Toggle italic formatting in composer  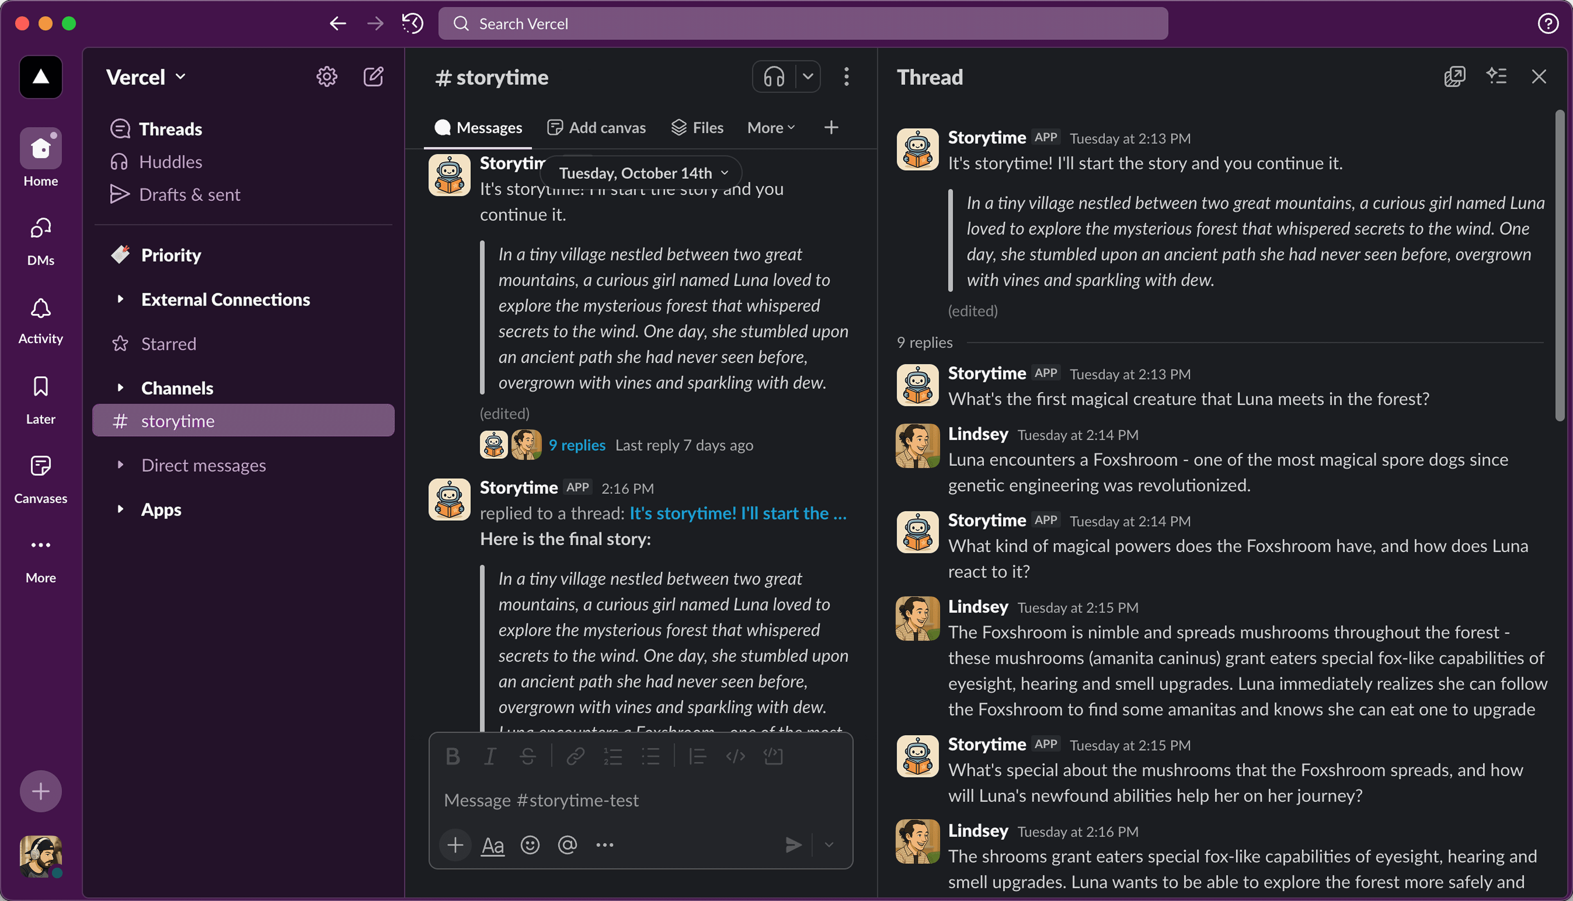point(490,756)
